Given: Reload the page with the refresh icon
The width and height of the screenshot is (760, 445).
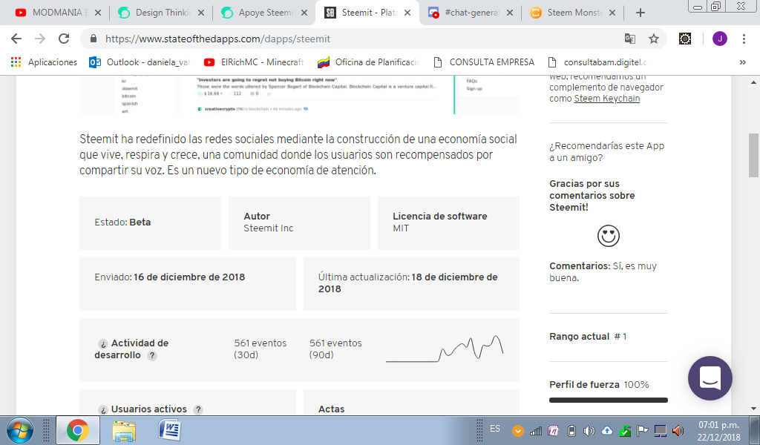Looking at the screenshot, I should coord(64,39).
